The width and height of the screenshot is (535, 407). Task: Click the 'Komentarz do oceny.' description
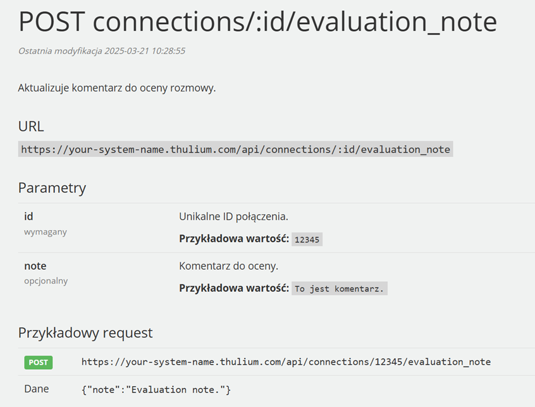pos(228,266)
